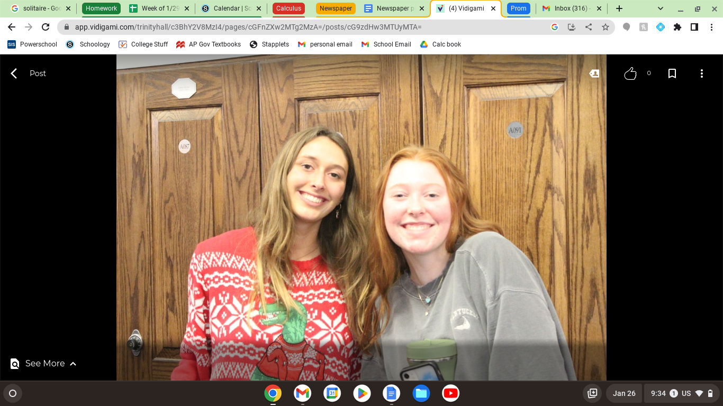Image resolution: width=723 pixels, height=406 pixels.
Task: Open YouTube from the shelf
Action: pyautogui.click(x=450, y=393)
